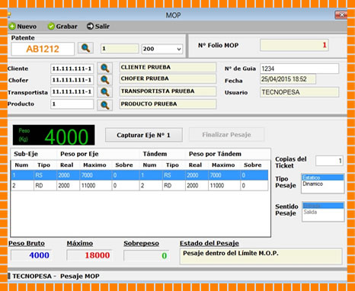Search Cliente with the magnifier icon

pyautogui.click(x=104, y=68)
